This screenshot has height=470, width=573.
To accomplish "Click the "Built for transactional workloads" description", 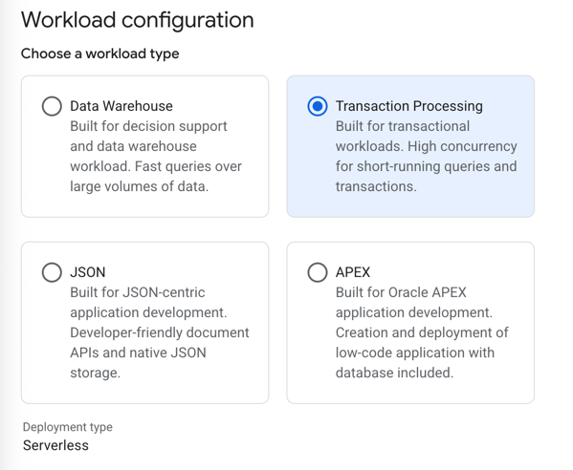I will pyautogui.click(x=426, y=156).
